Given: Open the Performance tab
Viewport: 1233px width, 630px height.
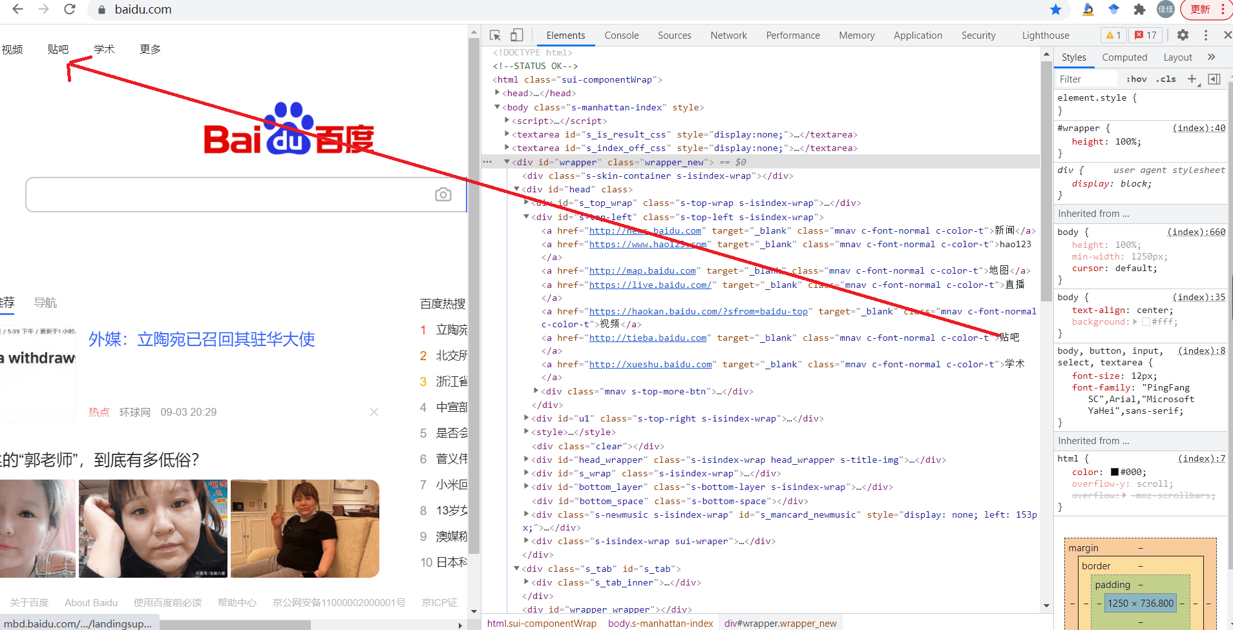Looking at the screenshot, I should pos(793,36).
